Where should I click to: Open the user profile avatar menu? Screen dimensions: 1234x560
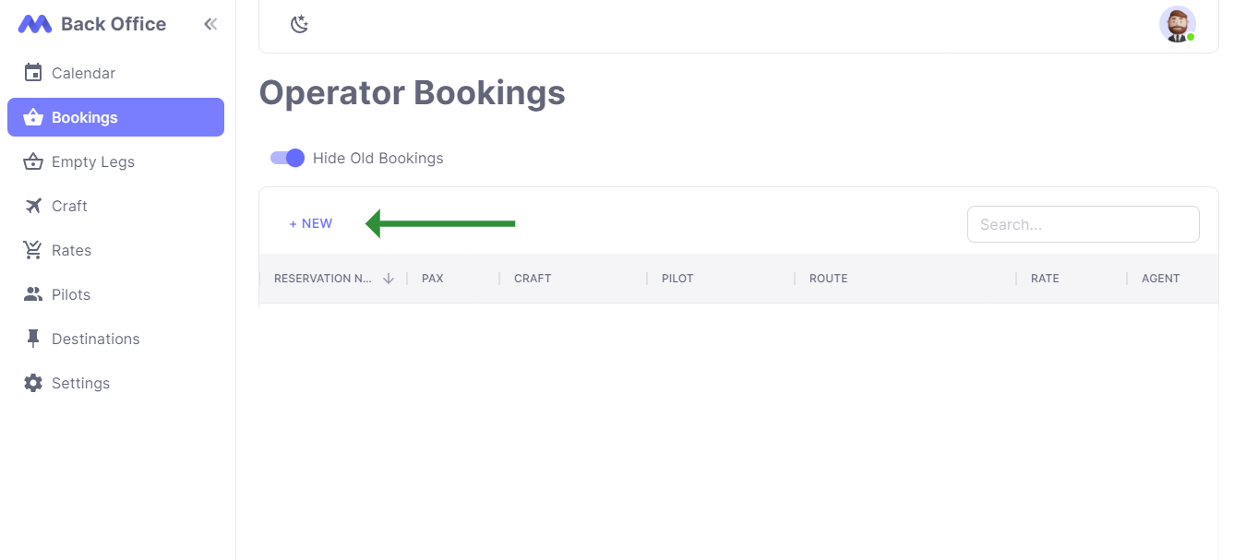pyautogui.click(x=1177, y=24)
